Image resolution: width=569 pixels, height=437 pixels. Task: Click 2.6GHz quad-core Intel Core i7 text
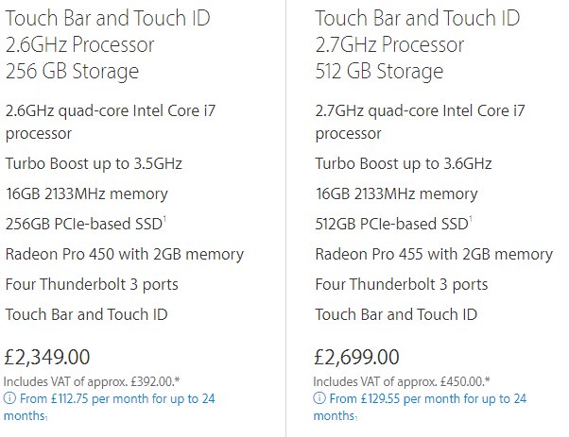111,110
